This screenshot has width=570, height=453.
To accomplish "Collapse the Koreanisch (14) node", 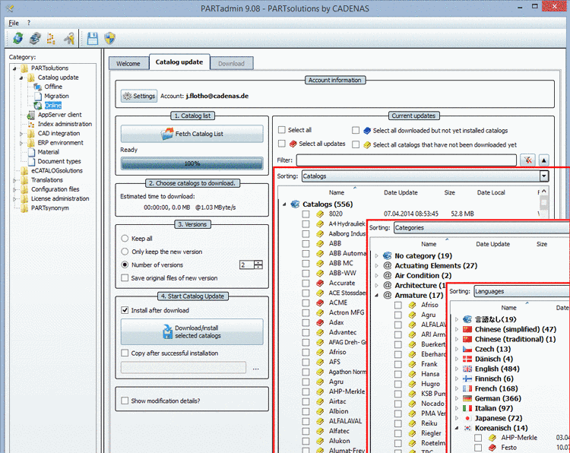I will 457,428.
